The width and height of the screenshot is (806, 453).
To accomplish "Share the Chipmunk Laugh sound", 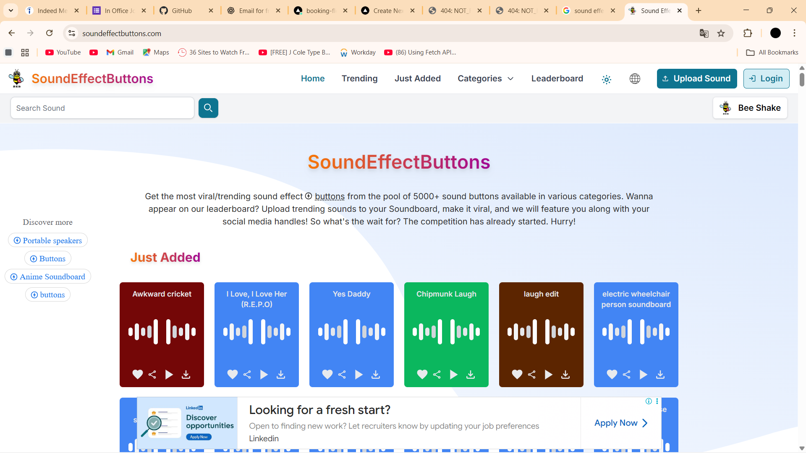I will tap(437, 374).
